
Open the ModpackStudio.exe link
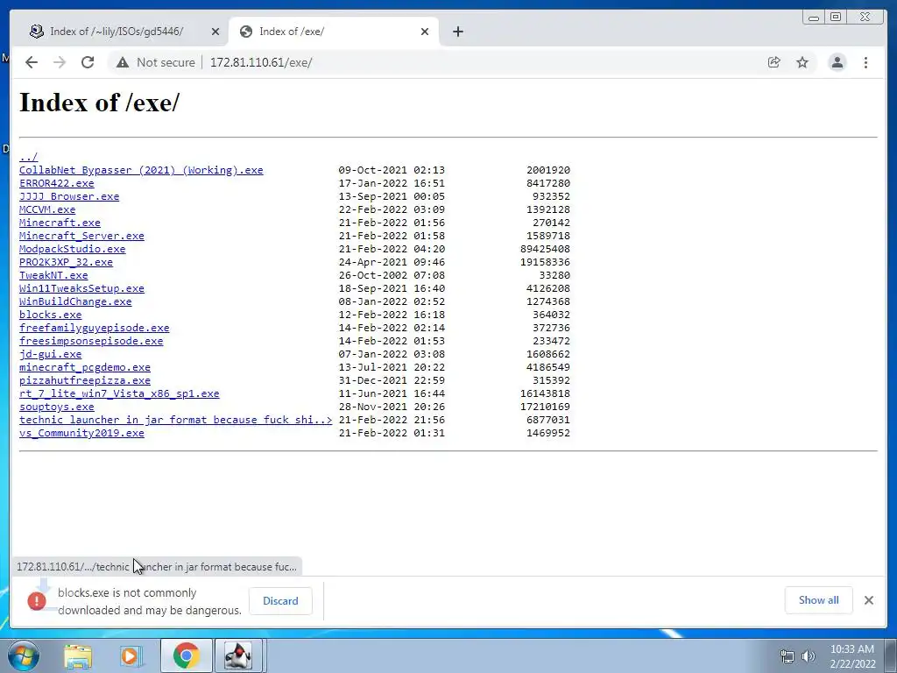point(72,249)
